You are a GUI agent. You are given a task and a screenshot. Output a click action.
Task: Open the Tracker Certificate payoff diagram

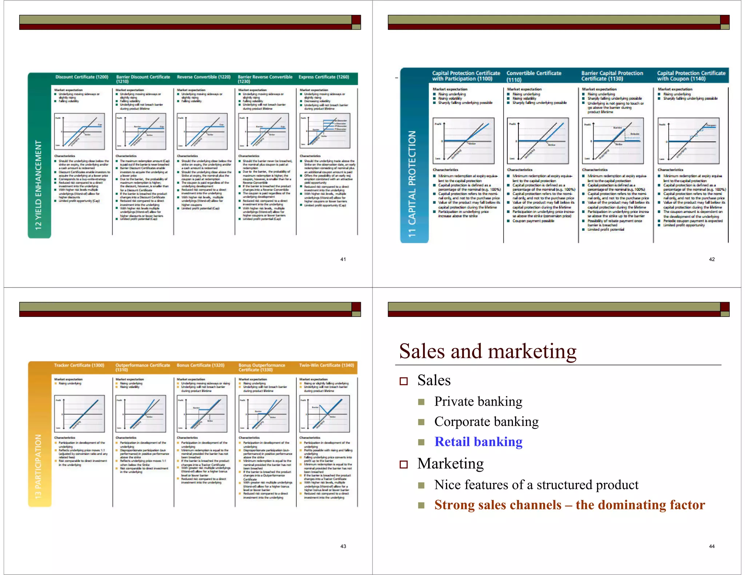pyautogui.click(x=79, y=414)
